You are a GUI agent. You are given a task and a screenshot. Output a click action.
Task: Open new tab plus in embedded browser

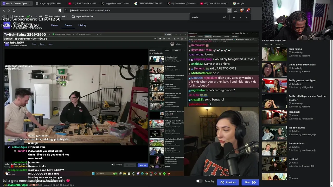(x=101, y=34)
